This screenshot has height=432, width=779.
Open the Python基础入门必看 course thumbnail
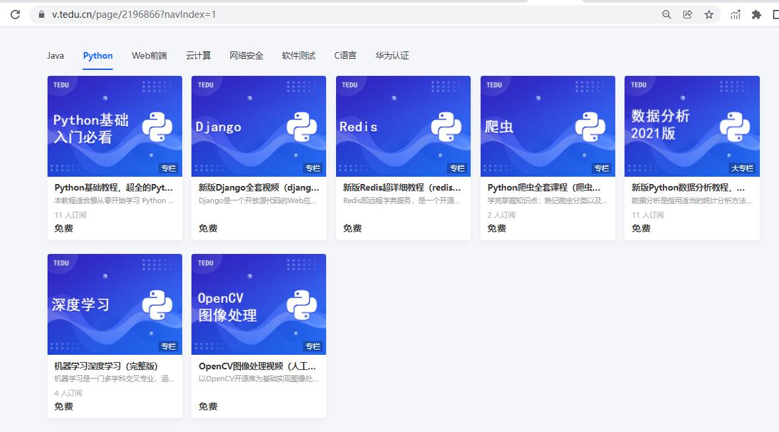click(x=115, y=126)
